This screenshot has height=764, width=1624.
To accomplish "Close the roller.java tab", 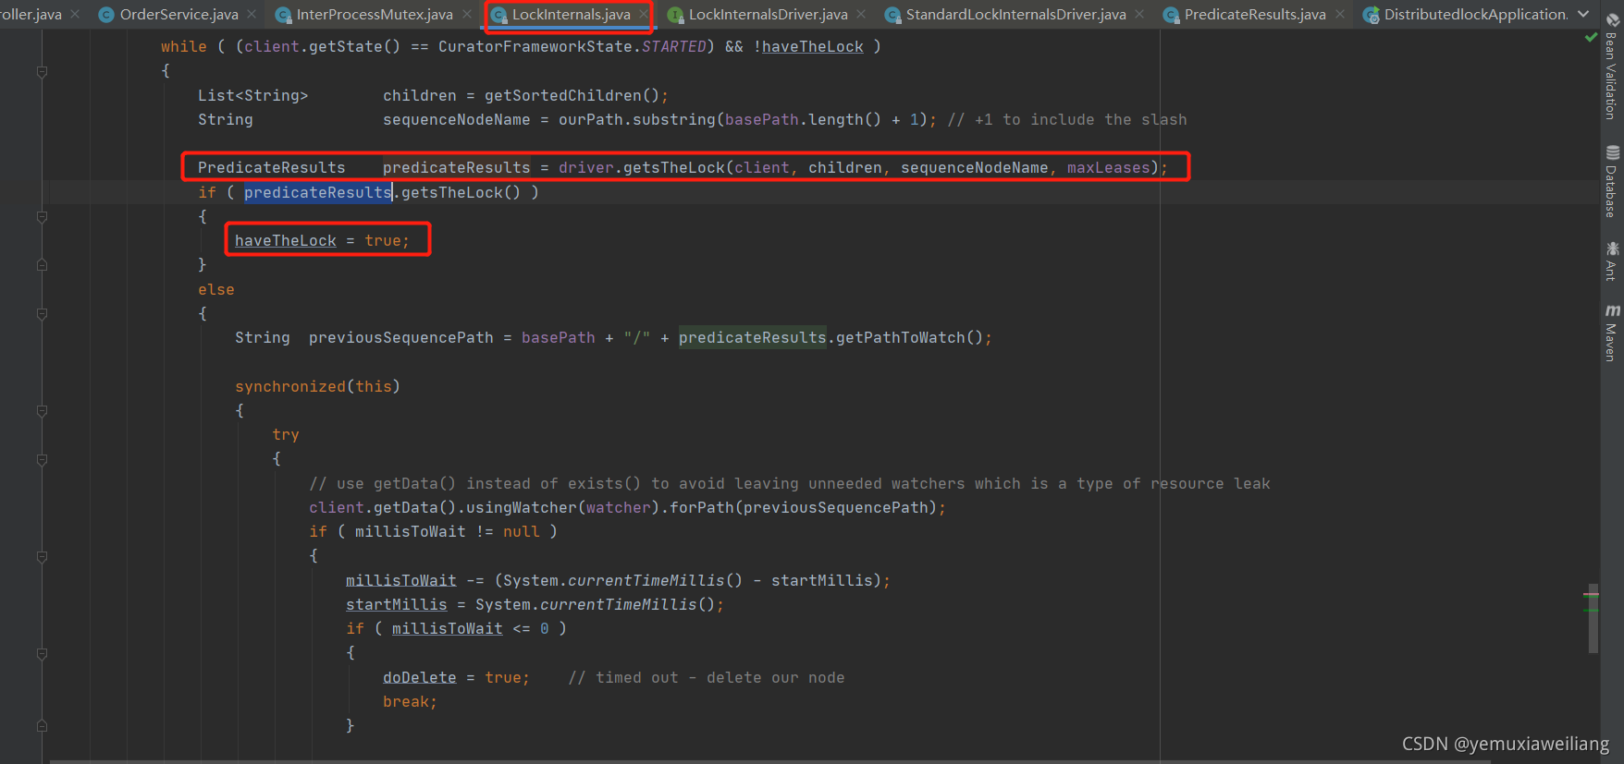I will (75, 15).
